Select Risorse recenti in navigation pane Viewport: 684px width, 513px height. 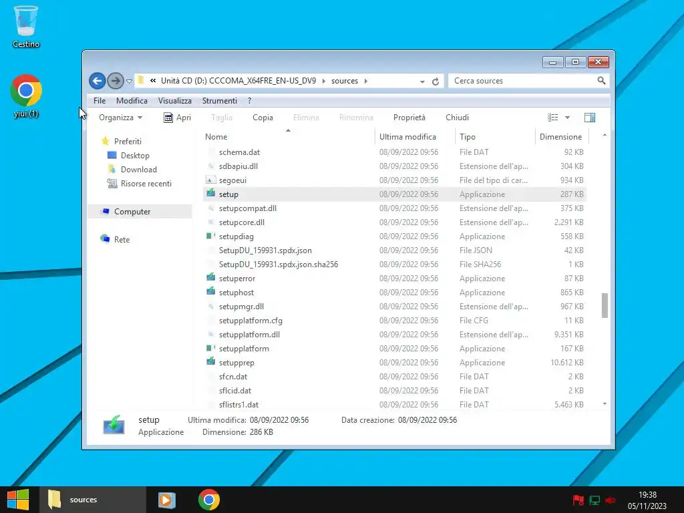point(146,183)
